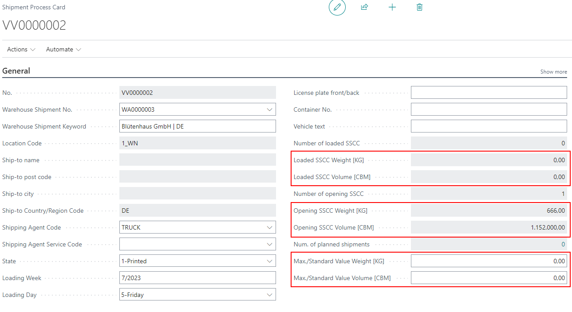Click the License plate front/back field
The height and width of the screenshot is (312, 572).
pyautogui.click(x=489, y=93)
